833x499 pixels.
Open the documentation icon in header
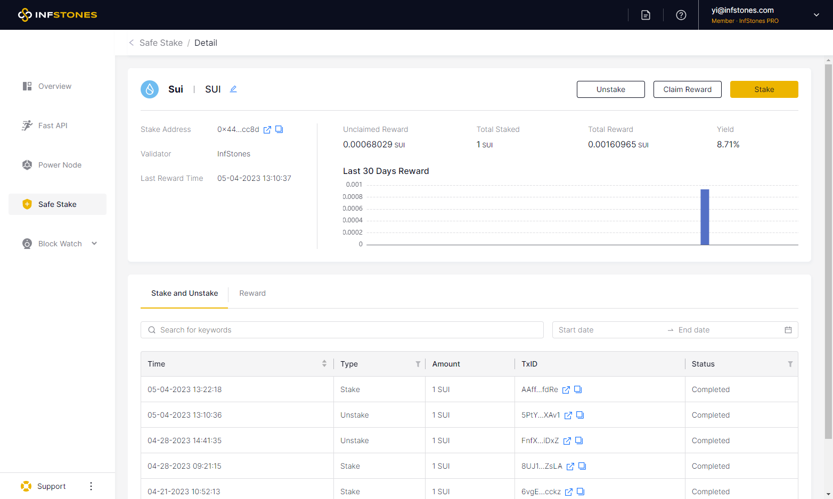[646, 15]
